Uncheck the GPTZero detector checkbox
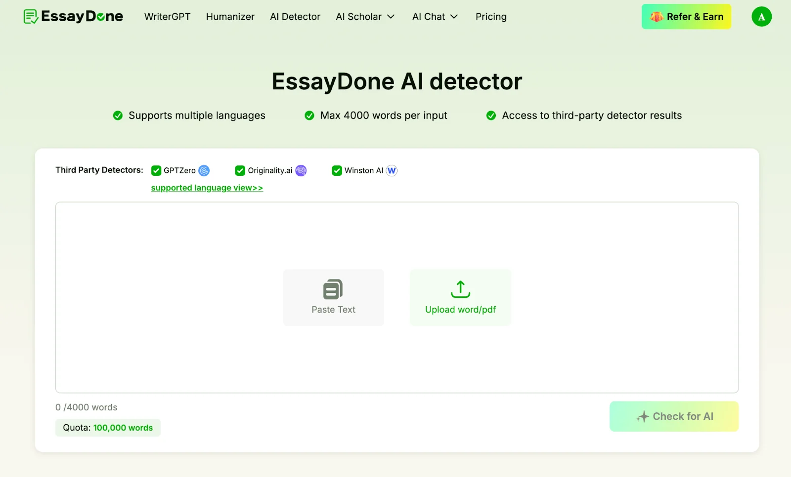791x477 pixels. [156, 170]
